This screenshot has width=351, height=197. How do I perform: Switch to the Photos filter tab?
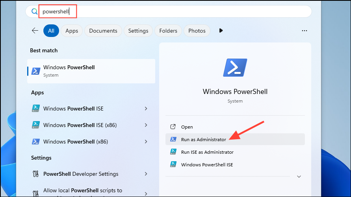point(197,31)
